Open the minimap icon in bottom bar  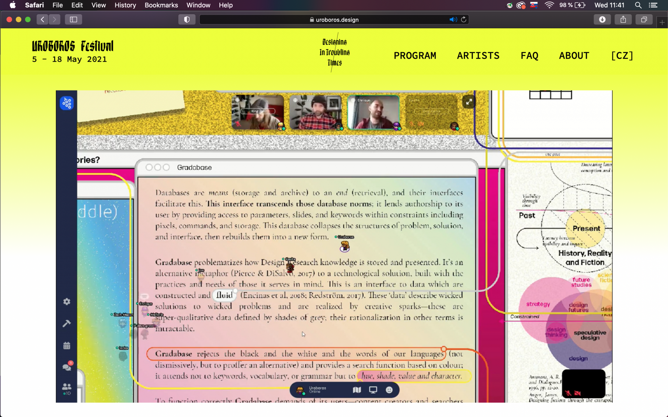click(x=357, y=390)
